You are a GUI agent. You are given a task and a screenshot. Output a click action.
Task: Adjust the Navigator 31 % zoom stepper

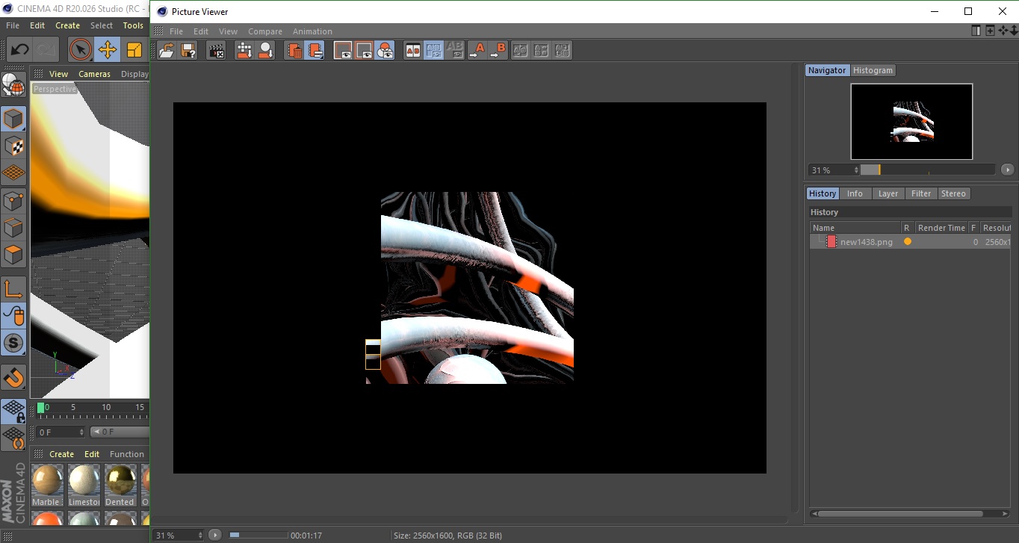(856, 170)
